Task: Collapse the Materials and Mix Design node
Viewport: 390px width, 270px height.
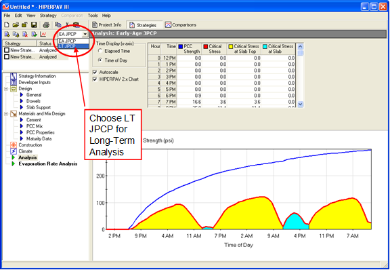Action: click(6, 114)
